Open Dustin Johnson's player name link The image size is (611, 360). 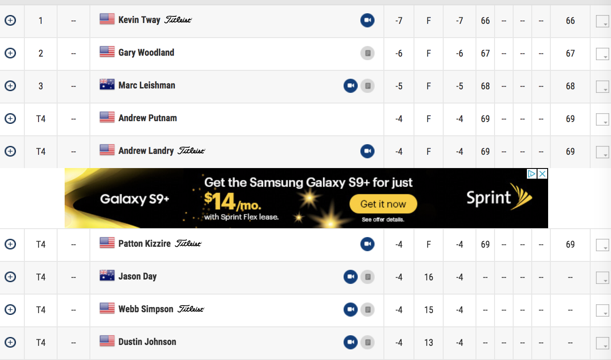pos(147,342)
